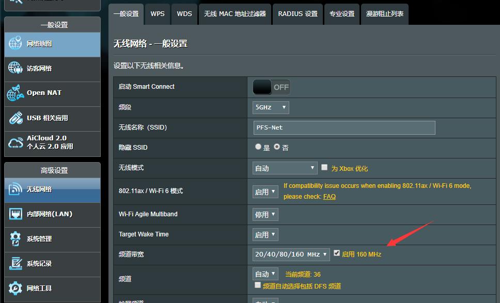This screenshot has height=303, width=500.
Task: Open the Open NAT page
Action: [53, 94]
